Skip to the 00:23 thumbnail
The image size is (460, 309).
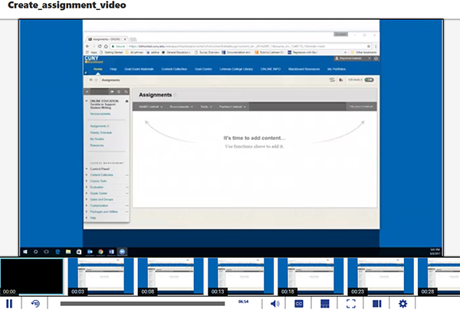click(x=377, y=276)
